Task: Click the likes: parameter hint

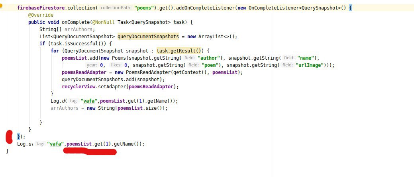Action: [x=116, y=65]
